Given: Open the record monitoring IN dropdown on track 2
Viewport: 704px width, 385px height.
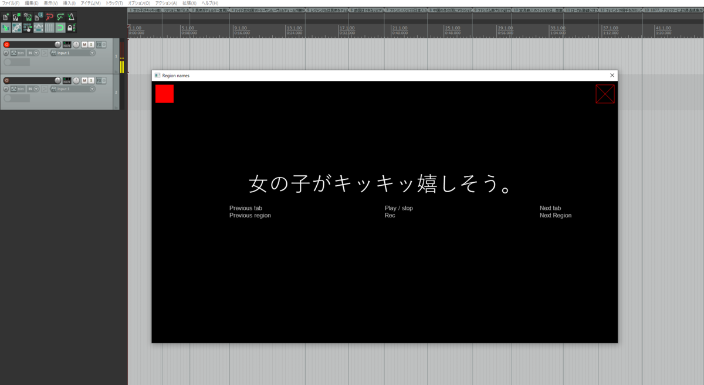Looking at the screenshot, I should click(37, 88).
